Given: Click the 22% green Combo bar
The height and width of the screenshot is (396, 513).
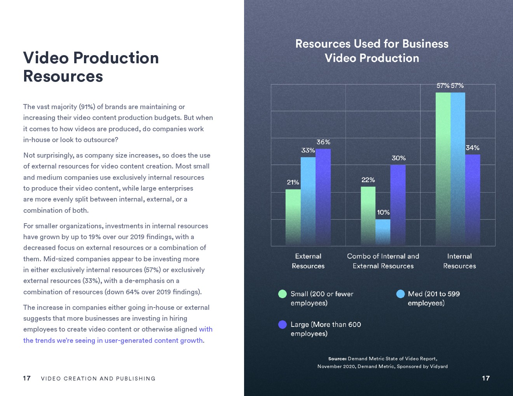Looking at the screenshot, I should click(x=368, y=216).
